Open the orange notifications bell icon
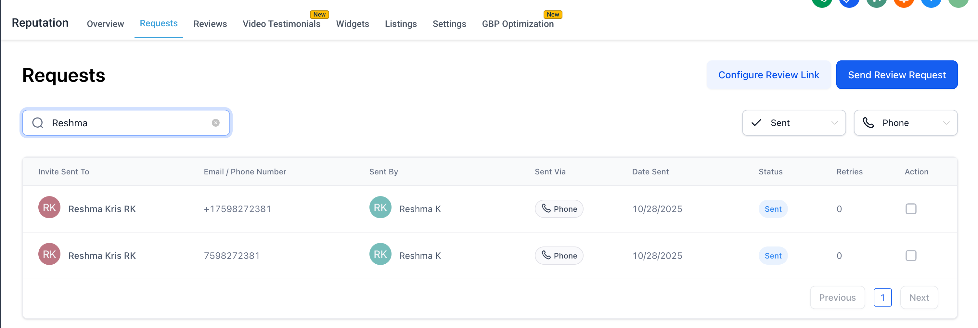This screenshot has height=328, width=978. coord(904,2)
